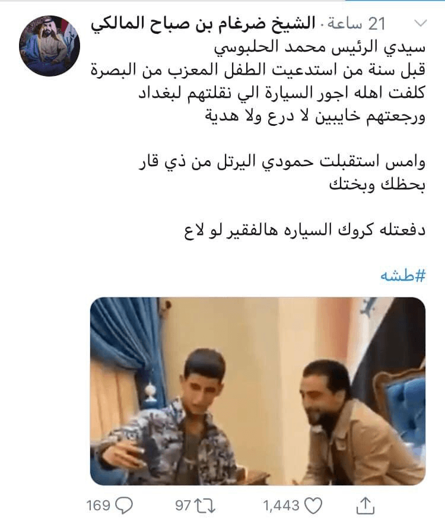This screenshot has width=445, height=518.
Task: Click the line mentioning البصرة
Action: point(258,70)
